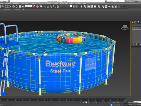Open the Rendered Frame Window
This screenshot has width=141, height=106.
coord(106,6)
